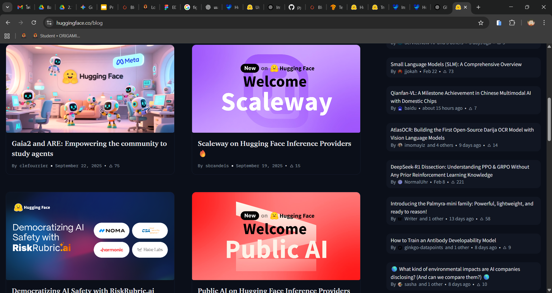Expand the tab search dropdown arrow
Image resolution: width=552 pixels, height=293 pixels.
point(7,7)
